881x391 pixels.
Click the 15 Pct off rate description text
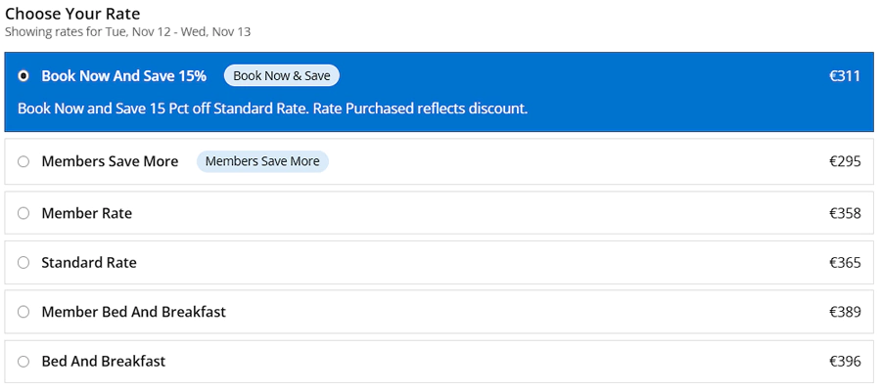[272, 109]
